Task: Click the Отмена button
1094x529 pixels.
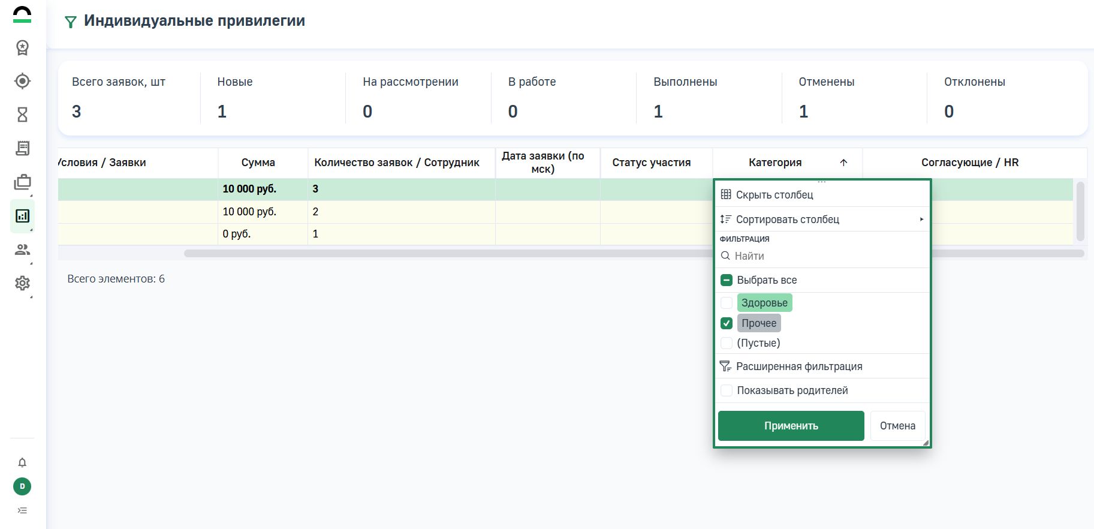Action: pyautogui.click(x=897, y=426)
